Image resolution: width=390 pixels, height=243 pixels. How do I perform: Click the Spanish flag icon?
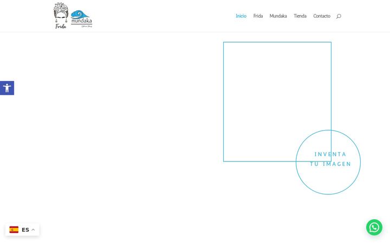pos(14,230)
